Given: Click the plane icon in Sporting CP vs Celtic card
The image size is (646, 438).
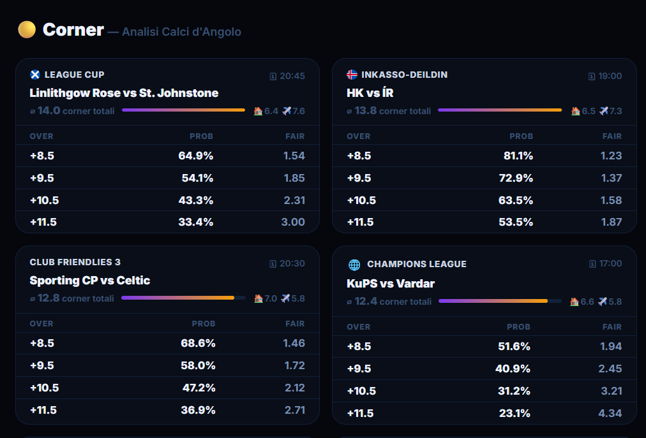Looking at the screenshot, I should click(x=285, y=298).
